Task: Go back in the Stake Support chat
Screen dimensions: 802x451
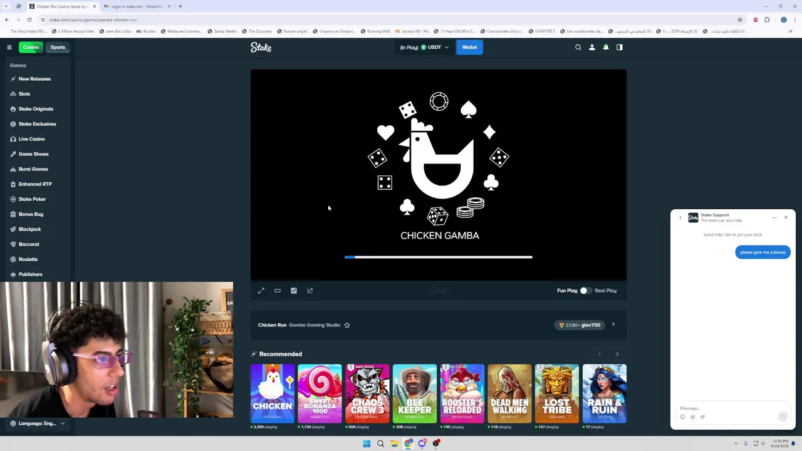Action: [680, 217]
